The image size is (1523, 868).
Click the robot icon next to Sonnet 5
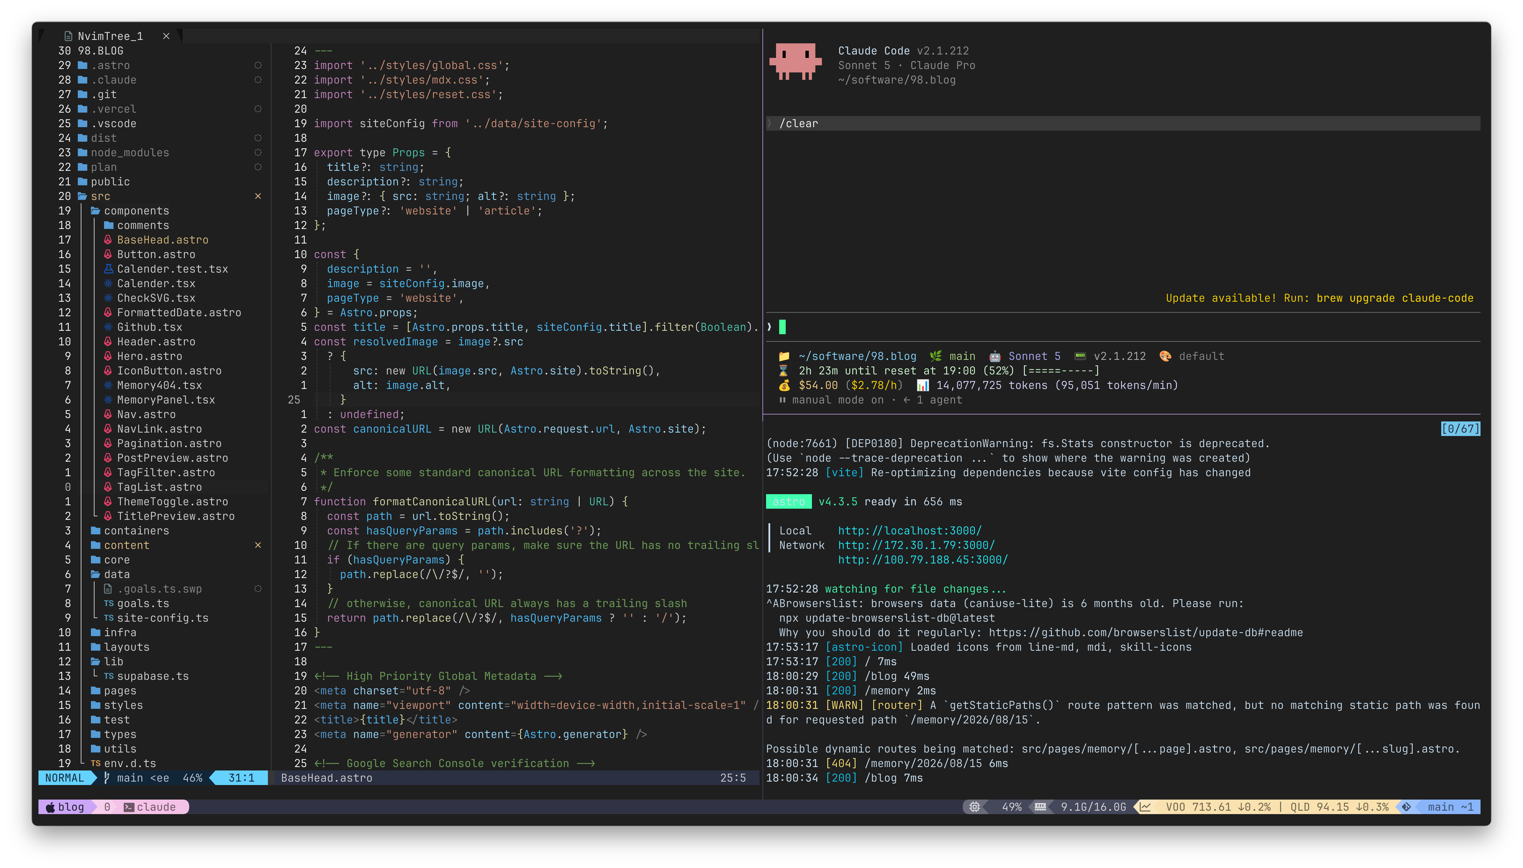click(995, 356)
